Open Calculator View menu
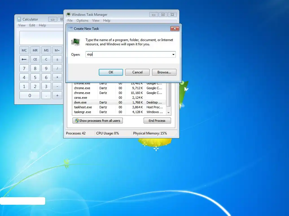 [22, 25]
